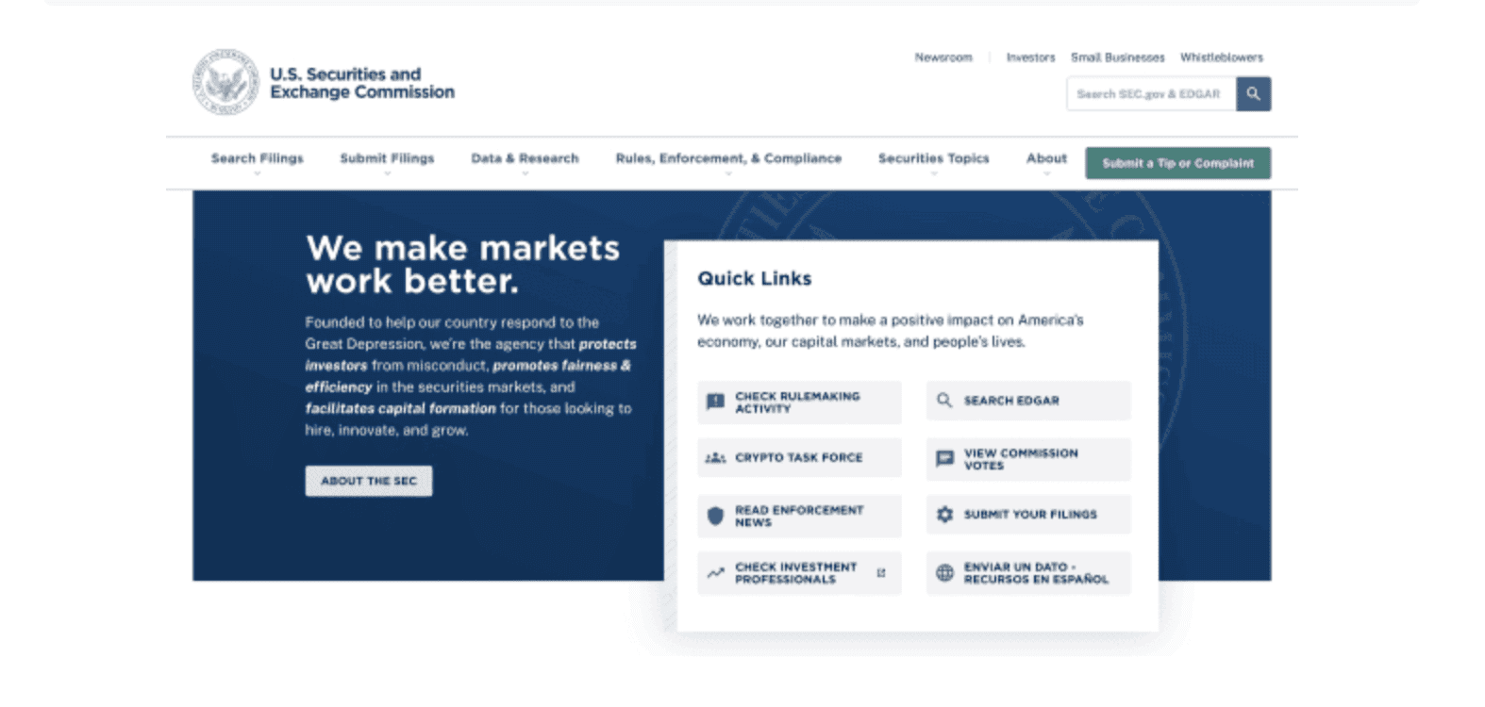
Task: Click the people icon beside Crypto Task Force
Action: pyautogui.click(x=715, y=458)
